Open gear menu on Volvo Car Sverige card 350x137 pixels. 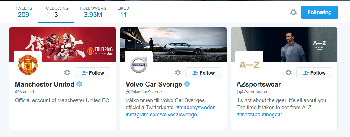(178, 73)
